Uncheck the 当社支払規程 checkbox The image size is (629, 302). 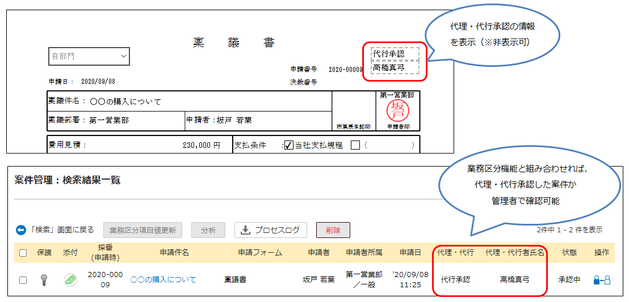point(288,145)
